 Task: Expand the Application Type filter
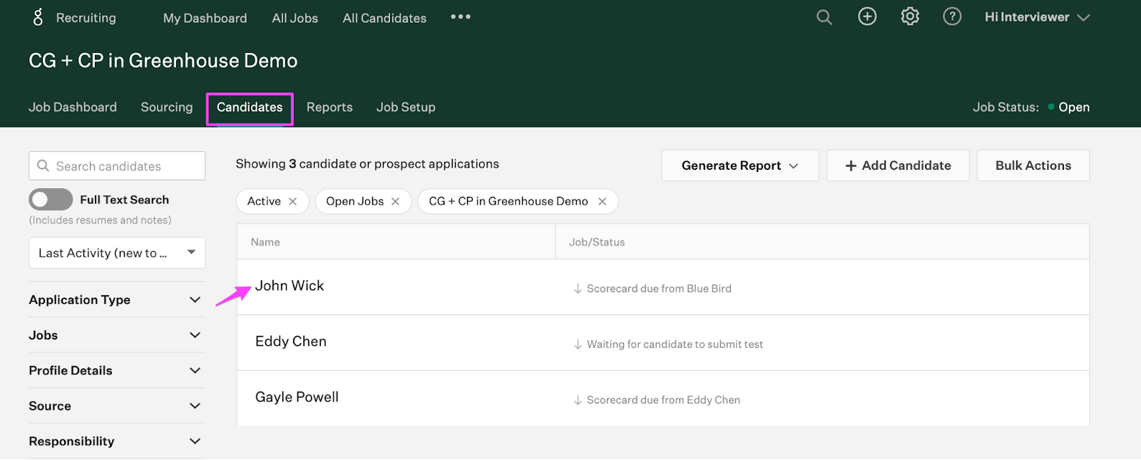point(117,300)
